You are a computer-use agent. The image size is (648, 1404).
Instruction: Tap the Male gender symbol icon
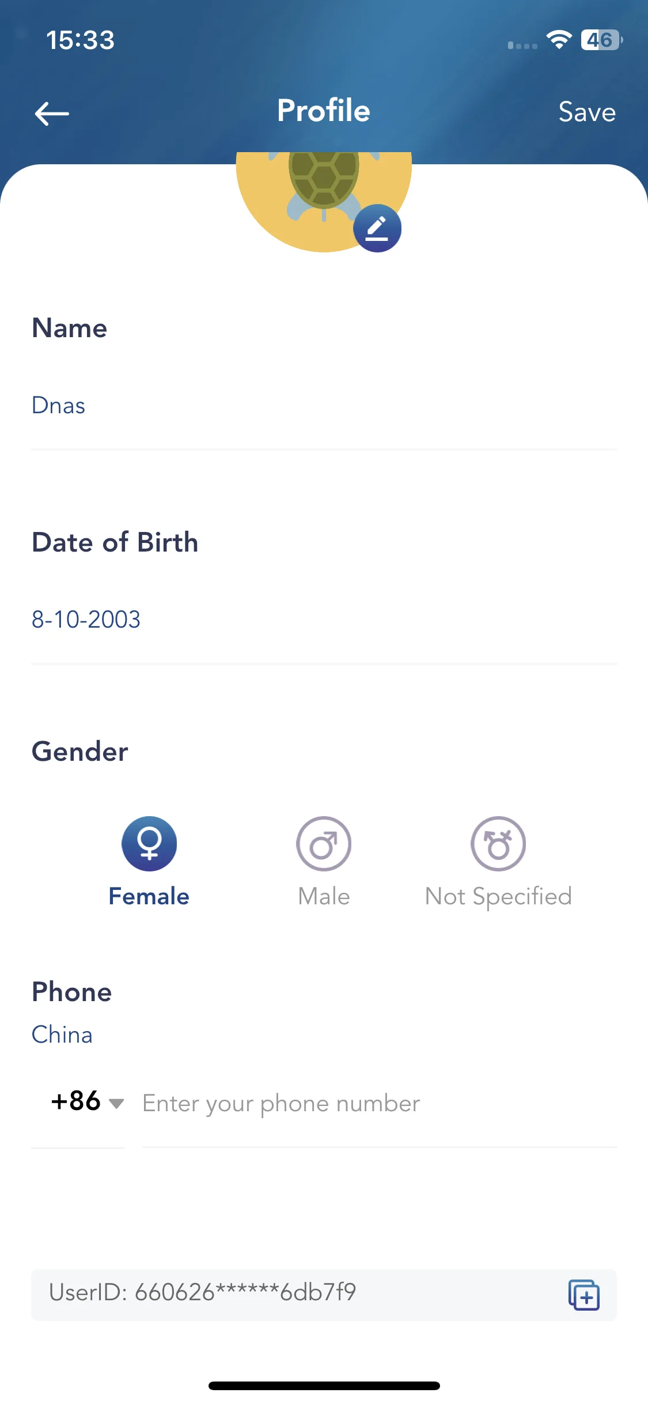pyautogui.click(x=324, y=844)
